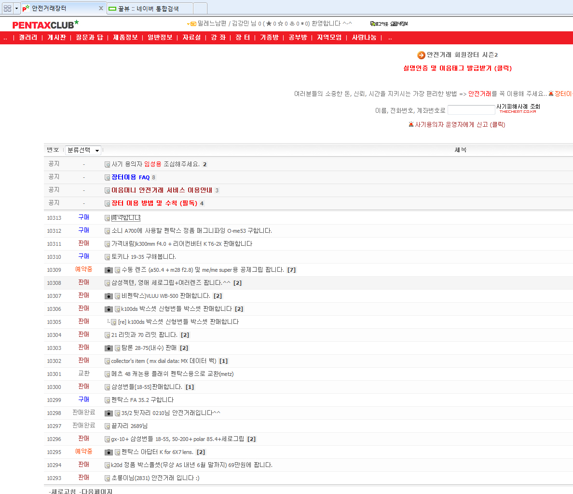Screen dimensions: 573x494
Task: Open the 분류선택 category dropdown
Action: (x=83, y=150)
